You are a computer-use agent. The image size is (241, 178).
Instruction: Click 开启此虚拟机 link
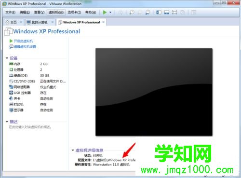click(x=23, y=41)
